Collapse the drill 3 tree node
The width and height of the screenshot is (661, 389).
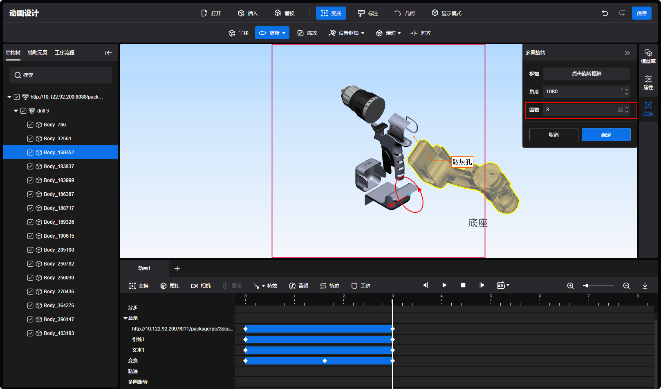click(16, 111)
